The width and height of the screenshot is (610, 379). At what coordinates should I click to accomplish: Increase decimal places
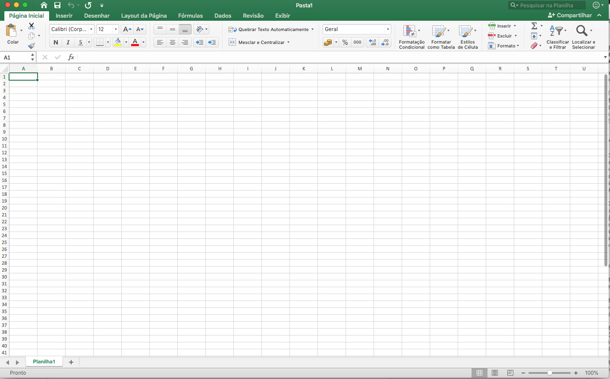[x=372, y=42]
